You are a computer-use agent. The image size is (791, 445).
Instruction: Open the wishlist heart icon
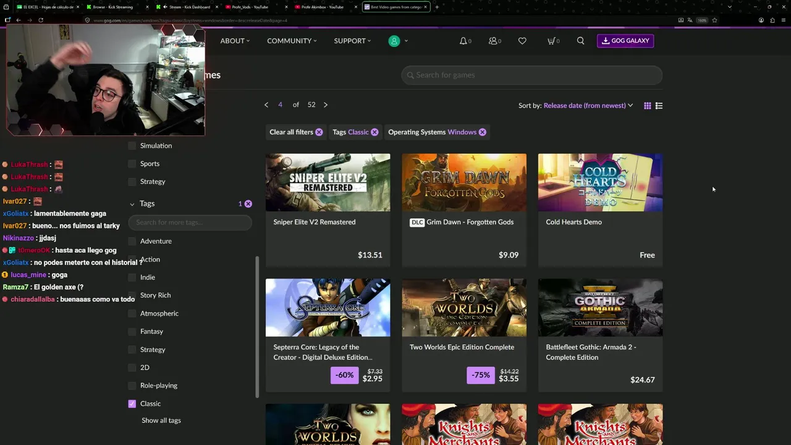522,41
